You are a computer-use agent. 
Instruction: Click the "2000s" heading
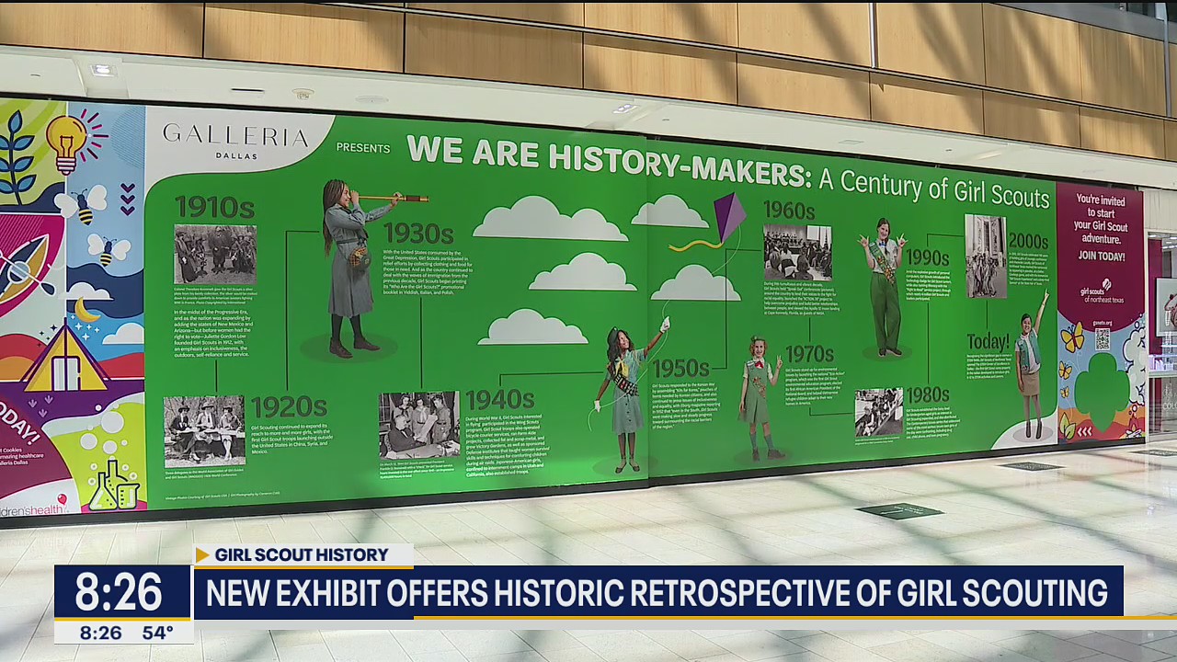(x=1028, y=242)
